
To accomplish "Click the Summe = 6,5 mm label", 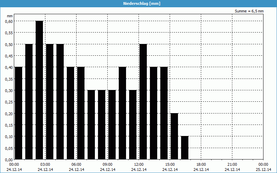I will 249,11.
